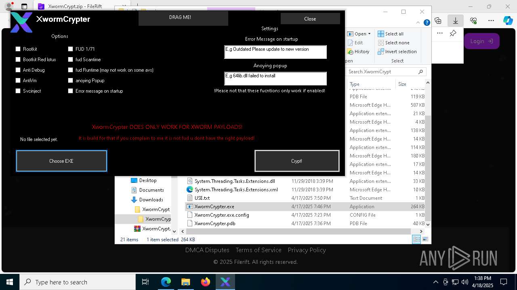Screen dimensions: 517x290
Task: Enable the Bootkit Red lotus checkbox
Action: [x=18, y=60]
